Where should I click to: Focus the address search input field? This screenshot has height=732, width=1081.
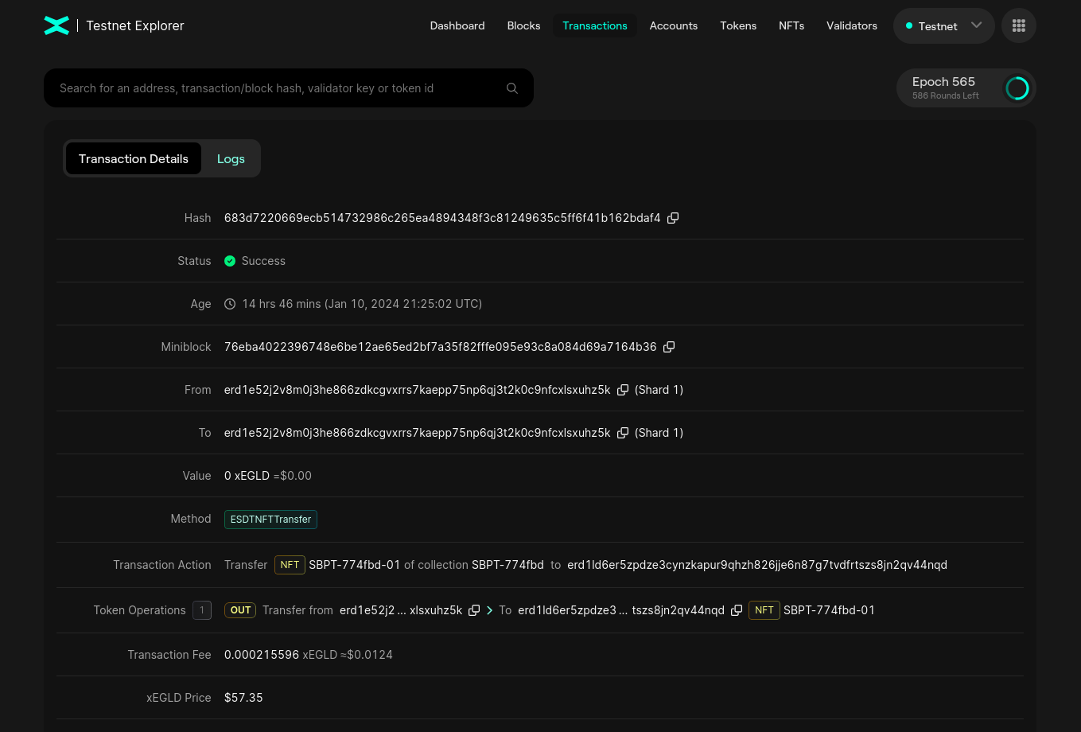point(278,88)
